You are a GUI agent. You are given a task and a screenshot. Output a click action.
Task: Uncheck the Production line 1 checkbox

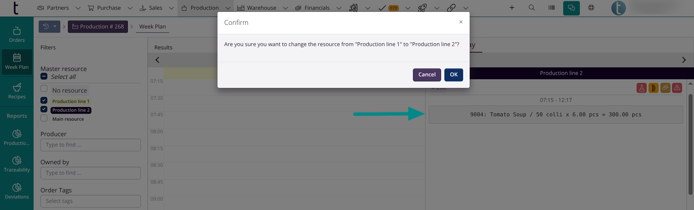(x=44, y=100)
